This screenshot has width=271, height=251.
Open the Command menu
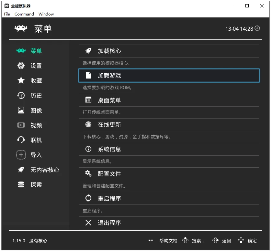coord(24,14)
